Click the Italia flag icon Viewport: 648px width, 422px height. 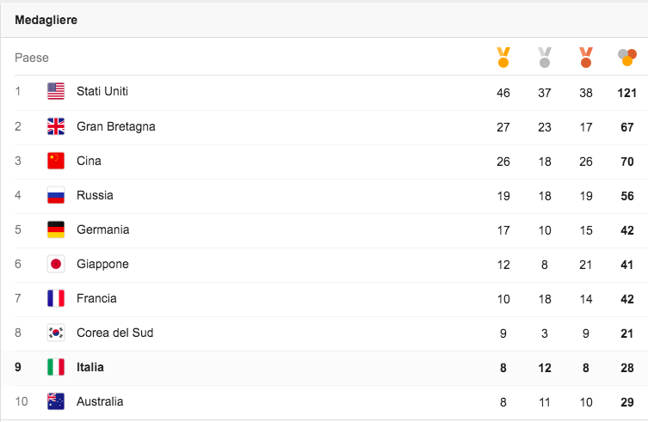[x=56, y=367]
